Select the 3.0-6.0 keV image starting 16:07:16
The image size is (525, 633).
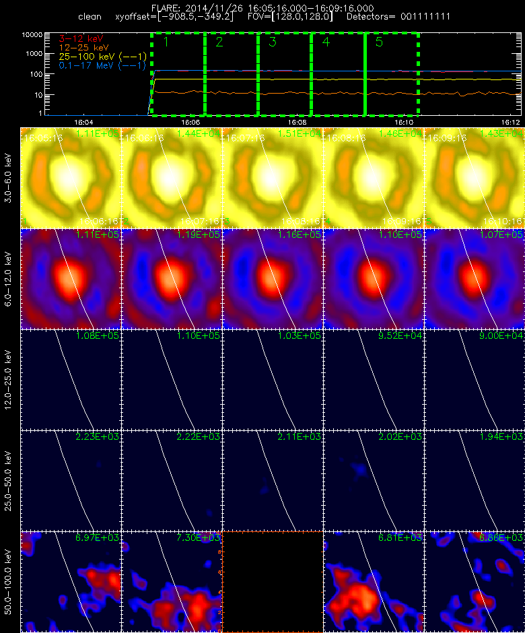(273, 178)
